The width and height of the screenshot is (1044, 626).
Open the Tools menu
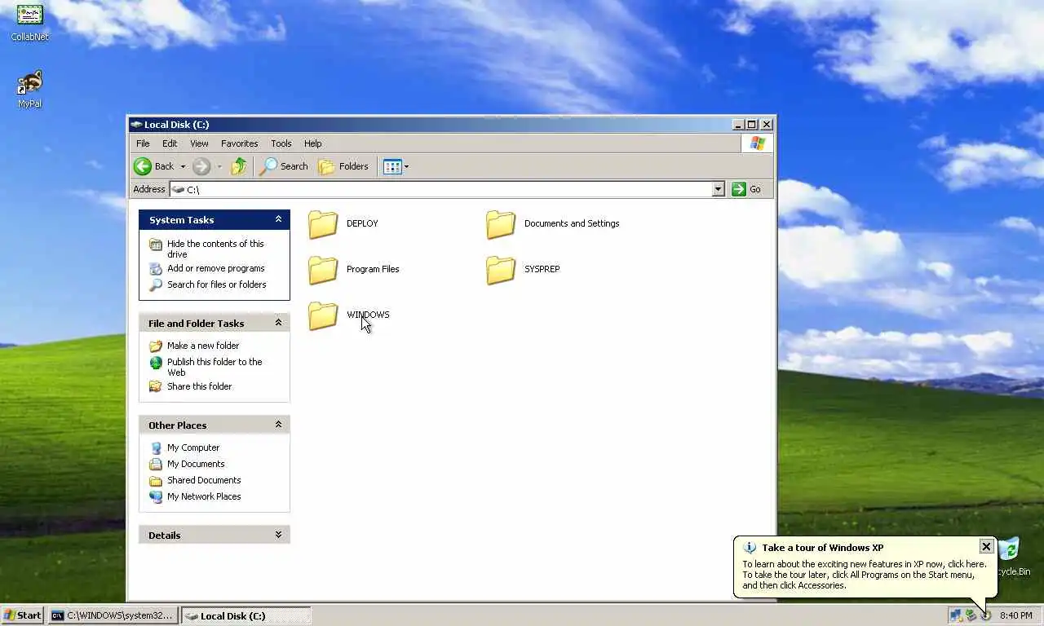[281, 143]
